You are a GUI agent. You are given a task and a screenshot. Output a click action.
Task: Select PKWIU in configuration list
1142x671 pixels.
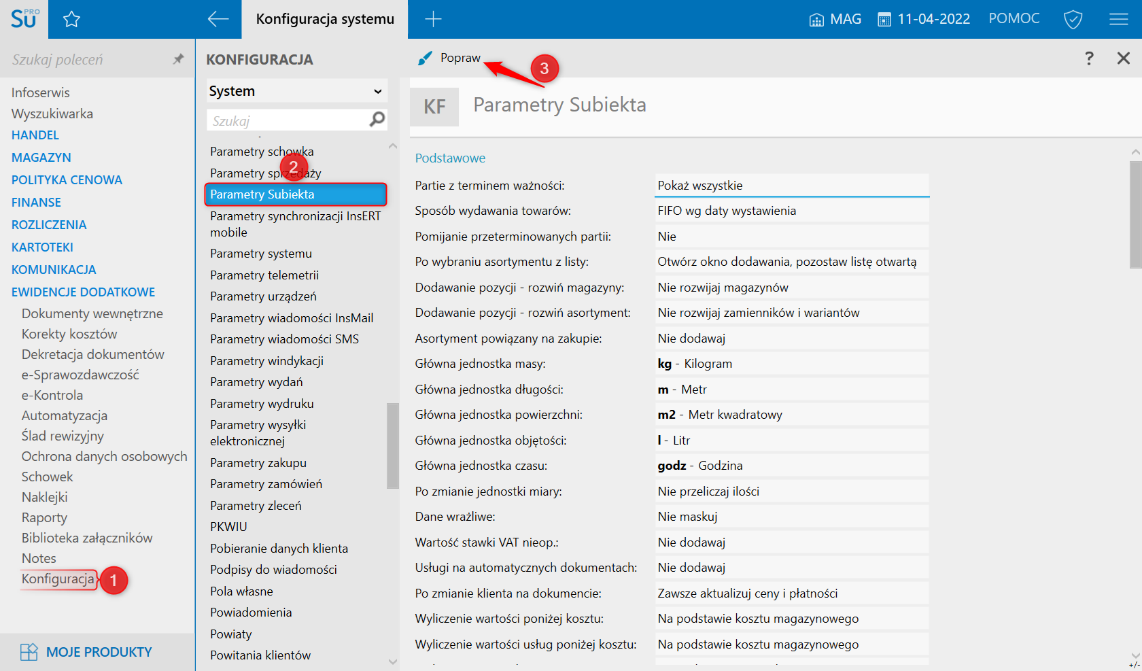point(228,527)
